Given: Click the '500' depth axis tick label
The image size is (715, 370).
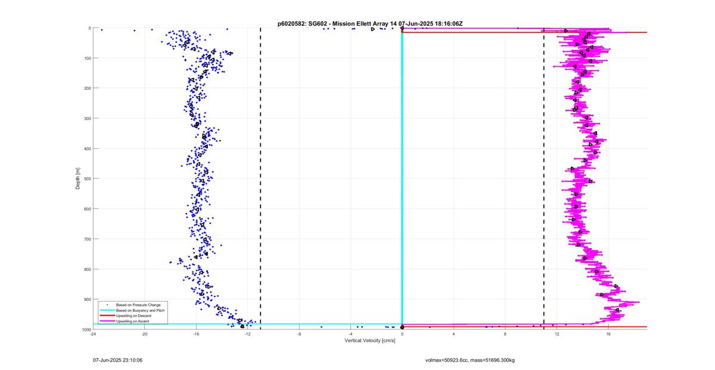Looking at the screenshot, I should pyautogui.click(x=86, y=178).
